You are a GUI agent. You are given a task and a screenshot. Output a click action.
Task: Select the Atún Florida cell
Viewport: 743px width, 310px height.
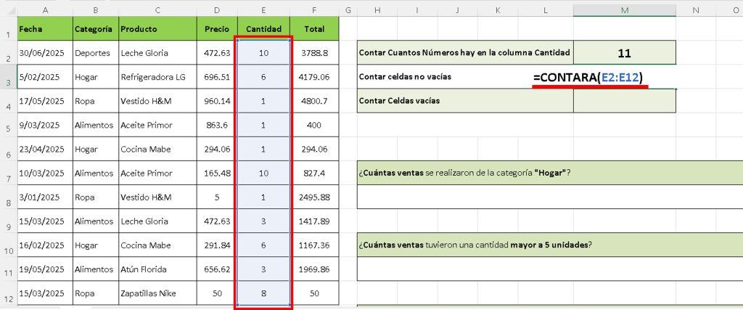pos(157,269)
